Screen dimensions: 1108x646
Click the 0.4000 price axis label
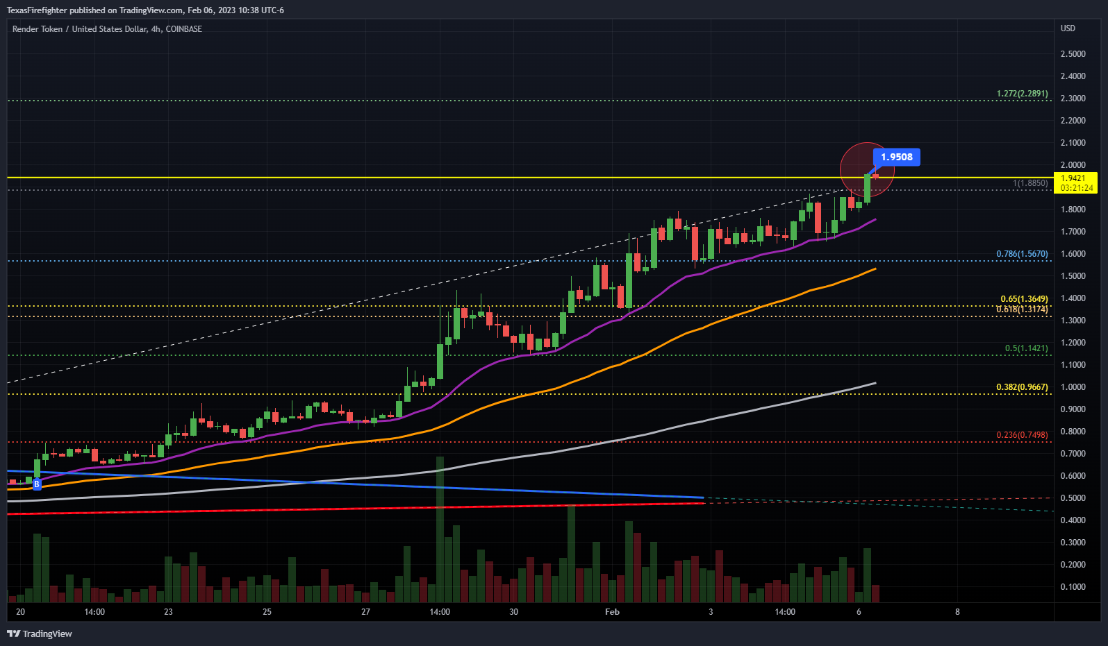(x=1073, y=520)
